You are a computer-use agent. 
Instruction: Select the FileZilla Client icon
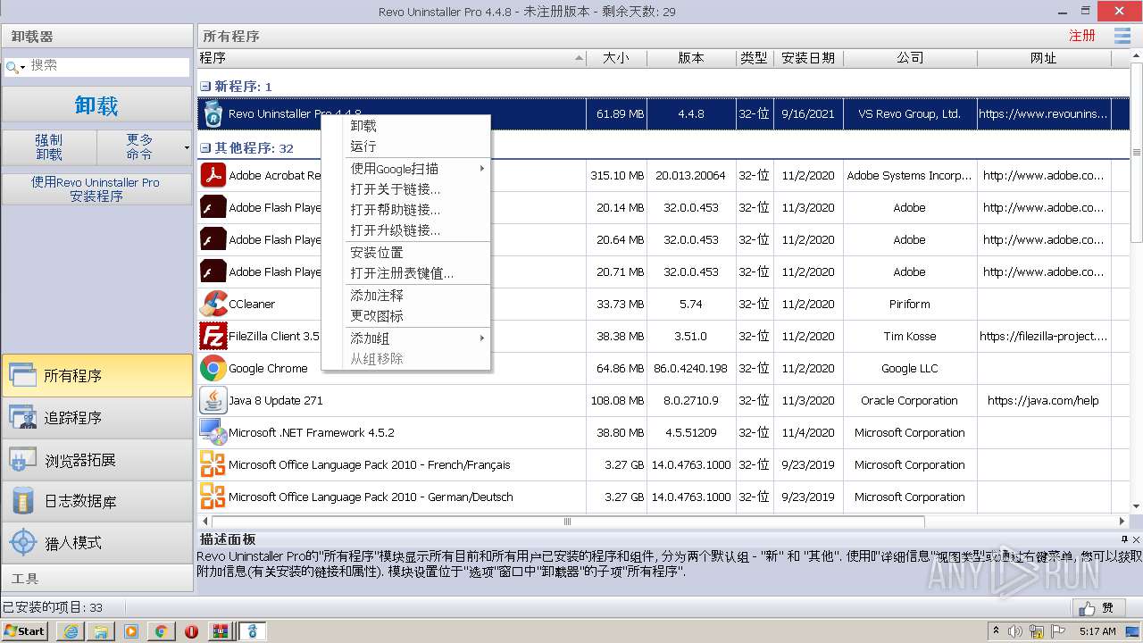point(213,336)
